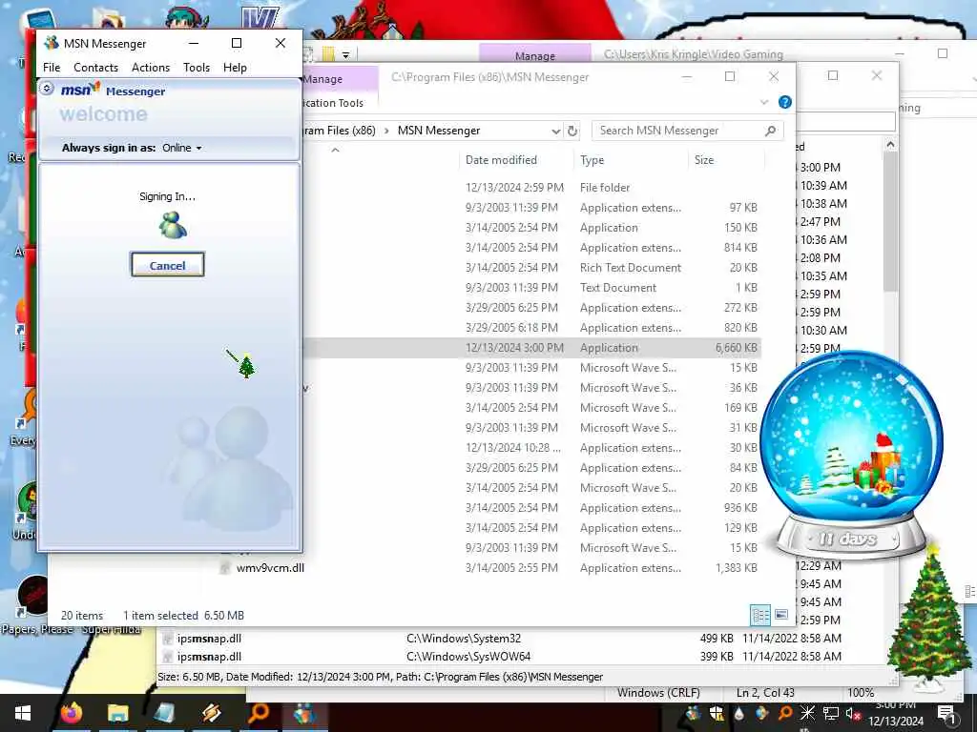
Task: Select the File folder row dated 12/13/2024 2:59 PM
Action: click(x=532, y=188)
